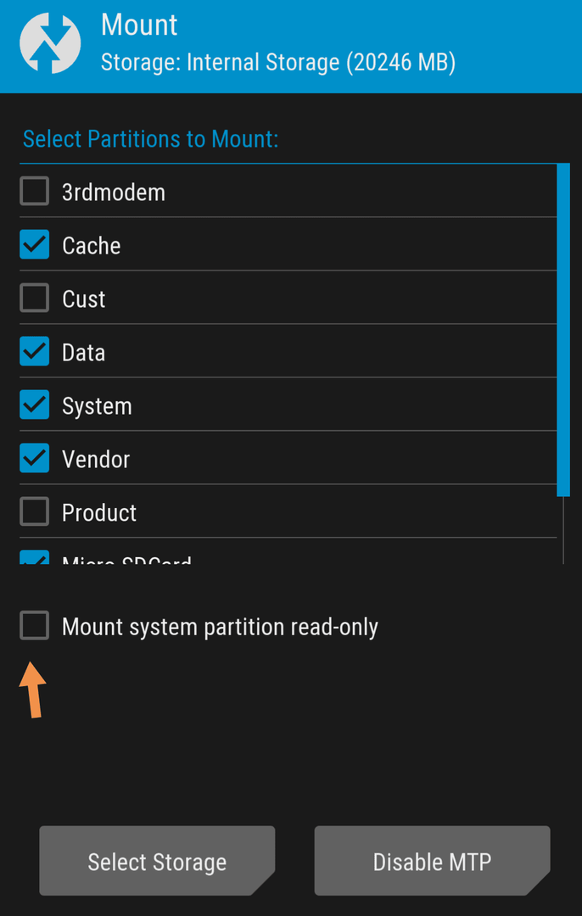582x916 pixels.
Task: Toggle the partially visible Micro SDCard checkbox
Action: click(35, 557)
